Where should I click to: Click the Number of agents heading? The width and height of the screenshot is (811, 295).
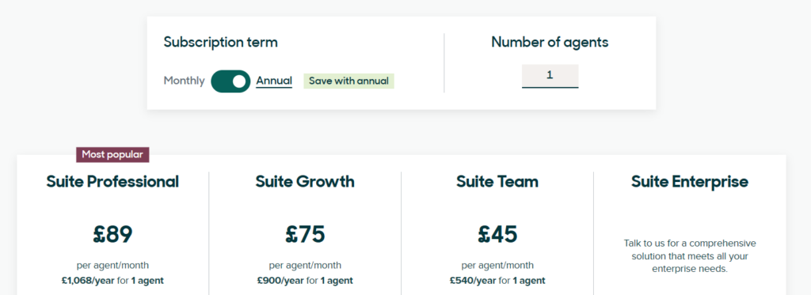550,43
